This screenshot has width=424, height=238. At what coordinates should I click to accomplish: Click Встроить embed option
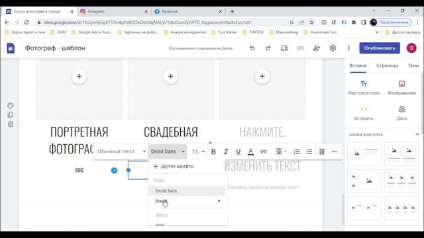pyautogui.click(x=364, y=113)
